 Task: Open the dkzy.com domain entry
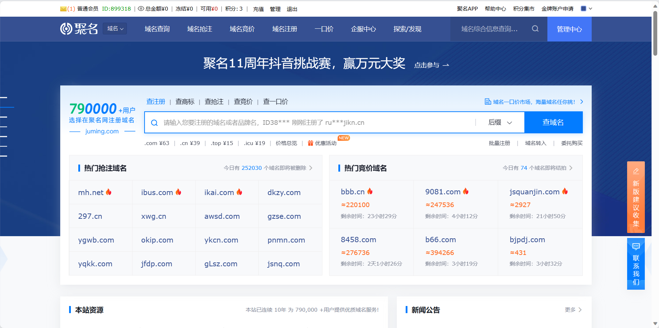[x=284, y=192]
